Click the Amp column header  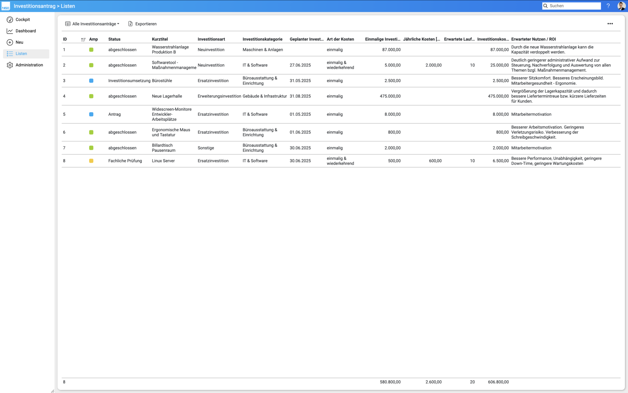click(94, 39)
